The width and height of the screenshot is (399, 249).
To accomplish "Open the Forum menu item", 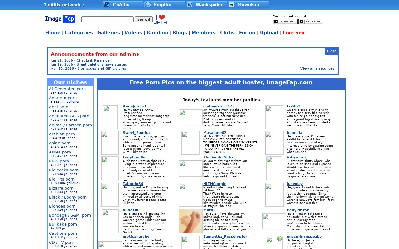I will click(x=247, y=33).
